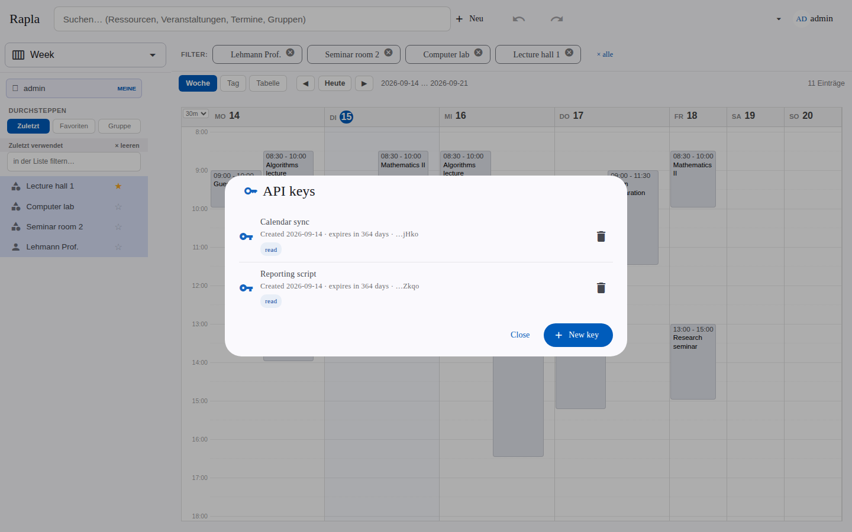Image resolution: width=852 pixels, height=532 pixels.
Task: Focus the list filter input
Action: [x=74, y=161]
